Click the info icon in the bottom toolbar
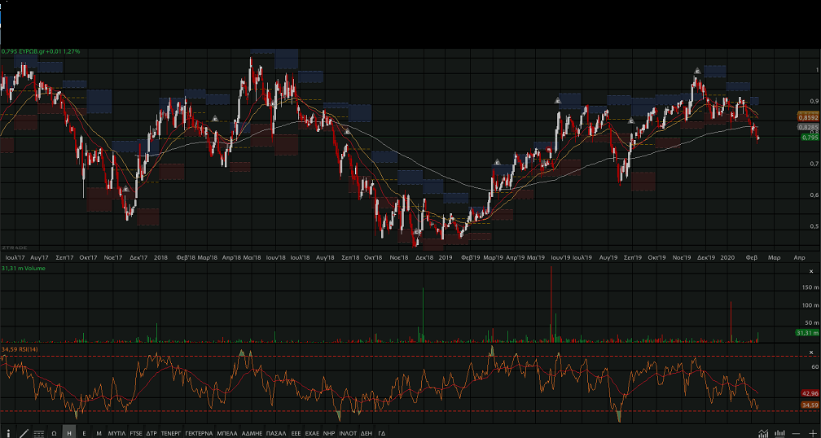This screenshot has height=438, width=821. pyautogui.click(x=7, y=433)
